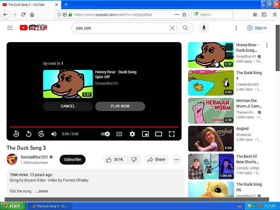Clear the search box with X icon
Image resolution: width=280 pixels, height=210 pixels.
click(x=172, y=28)
